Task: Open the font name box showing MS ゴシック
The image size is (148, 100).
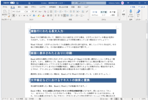Action: pos(19,12)
